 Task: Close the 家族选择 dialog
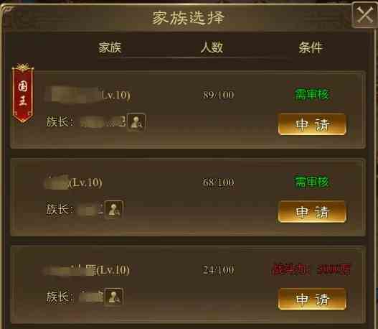(364, 15)
